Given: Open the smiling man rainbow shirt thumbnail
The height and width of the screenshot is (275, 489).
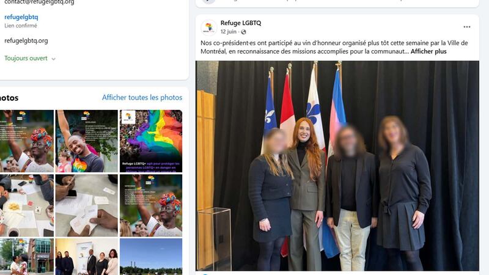Looking at the screenshot, I should click(x=87, y=141).
